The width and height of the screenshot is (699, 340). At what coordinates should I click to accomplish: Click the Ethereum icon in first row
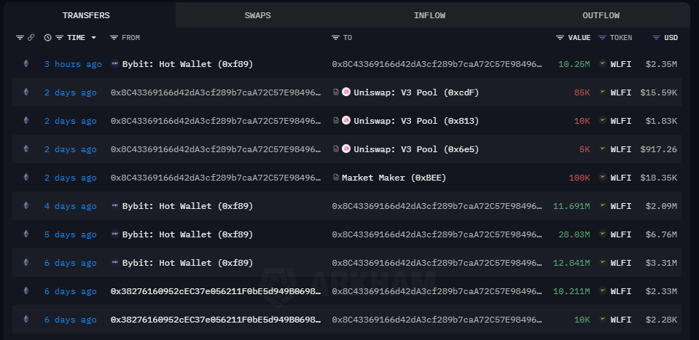(26, 63)
